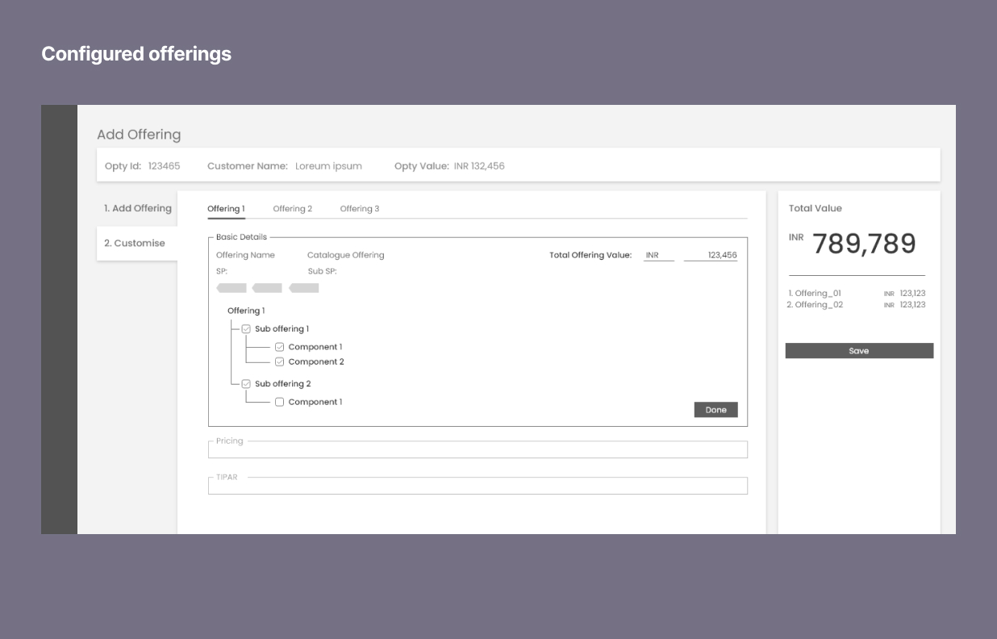Uncheck the Component 2 checkbox
This screenshot has height=639, width=997.
click(280, 362)
